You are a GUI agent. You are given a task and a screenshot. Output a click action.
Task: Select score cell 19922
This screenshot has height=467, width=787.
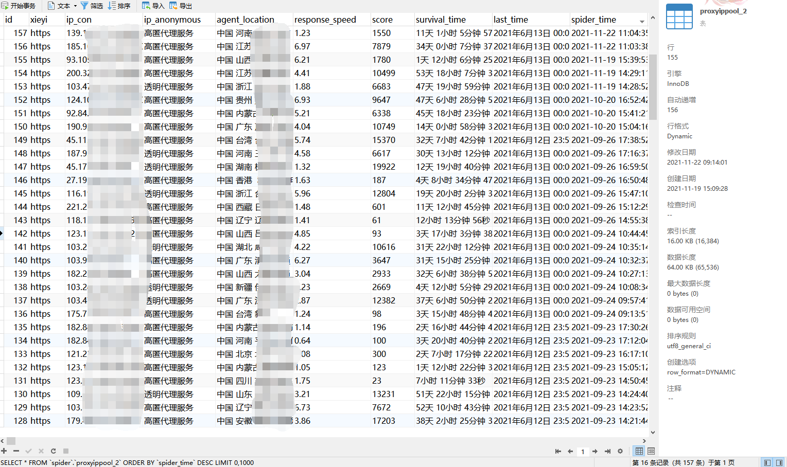pyautogui.click(x=392, y=167)
